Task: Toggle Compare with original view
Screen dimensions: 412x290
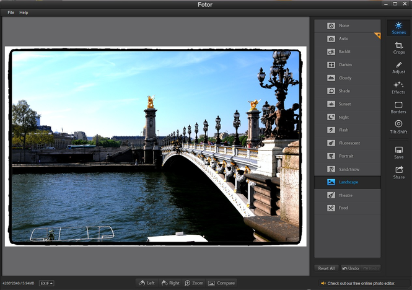Action: pyautogui.click(x=221, y=283)
